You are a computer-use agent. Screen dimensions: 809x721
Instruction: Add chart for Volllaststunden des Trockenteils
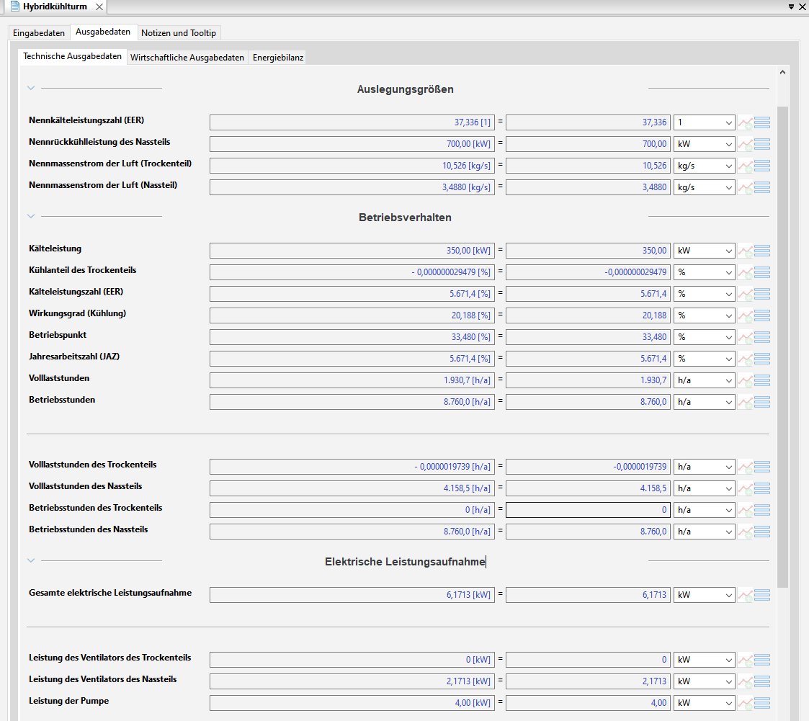745,467
